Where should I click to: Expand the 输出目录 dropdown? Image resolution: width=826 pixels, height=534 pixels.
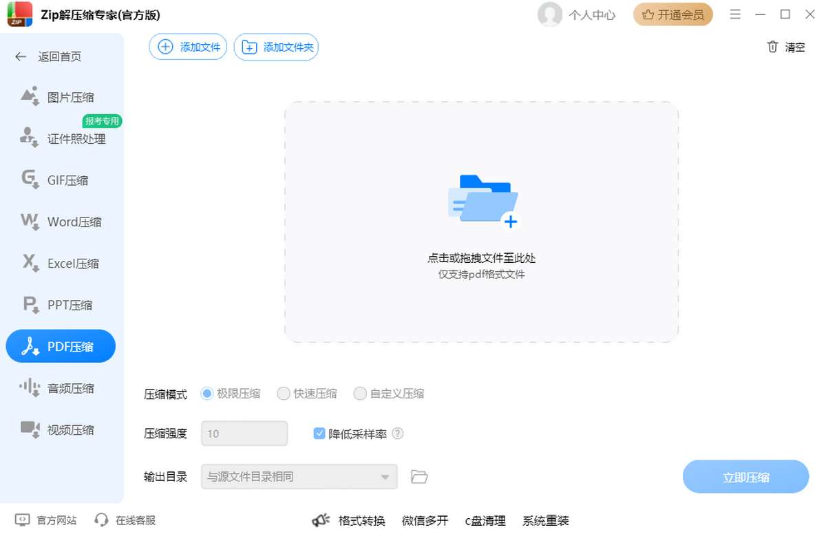(x=384, y=476)
